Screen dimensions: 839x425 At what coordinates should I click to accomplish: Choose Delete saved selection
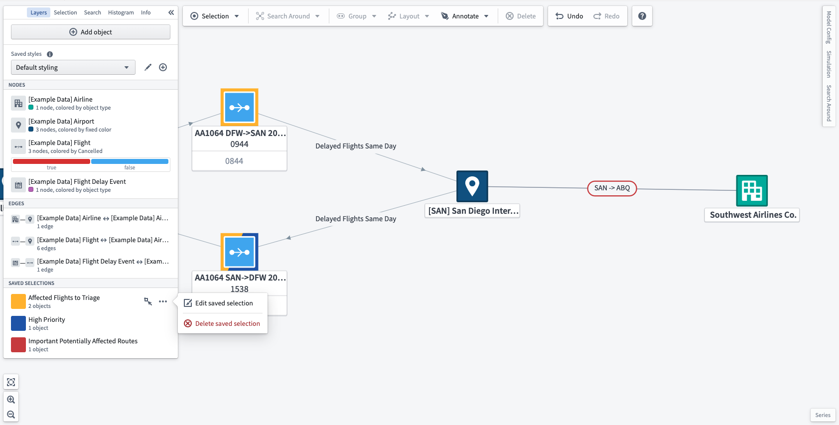(x=223, y=323)
